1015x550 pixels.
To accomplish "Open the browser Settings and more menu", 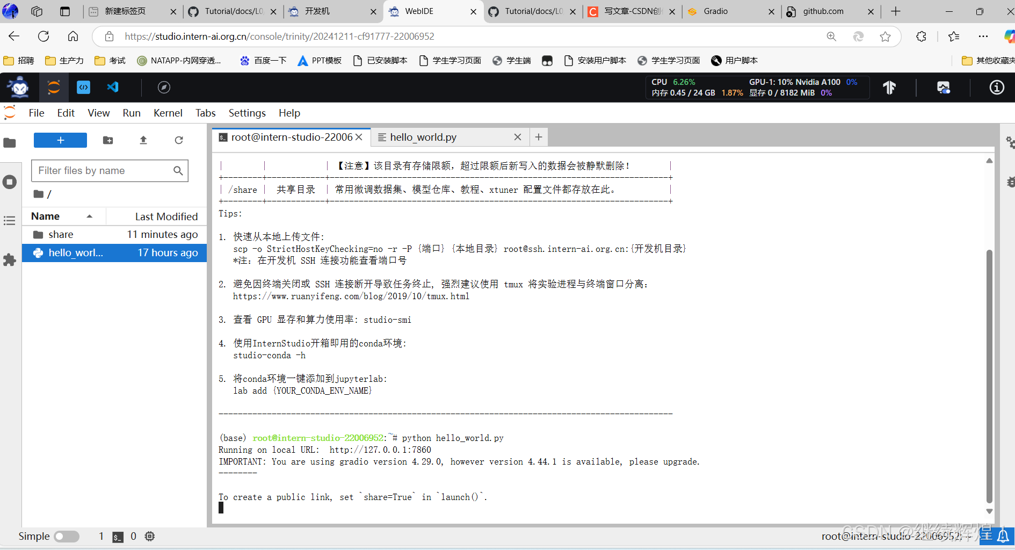I will click(983, 36).
